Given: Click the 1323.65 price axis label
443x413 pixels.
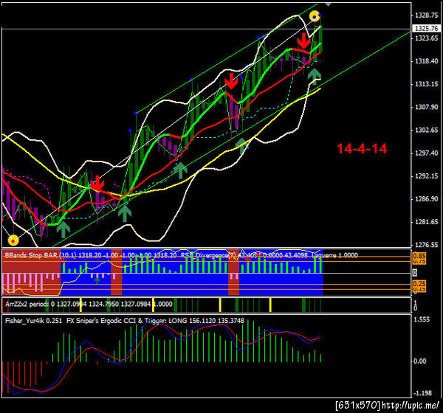Looking at the screenshot, I should click(x=426, y=38).
